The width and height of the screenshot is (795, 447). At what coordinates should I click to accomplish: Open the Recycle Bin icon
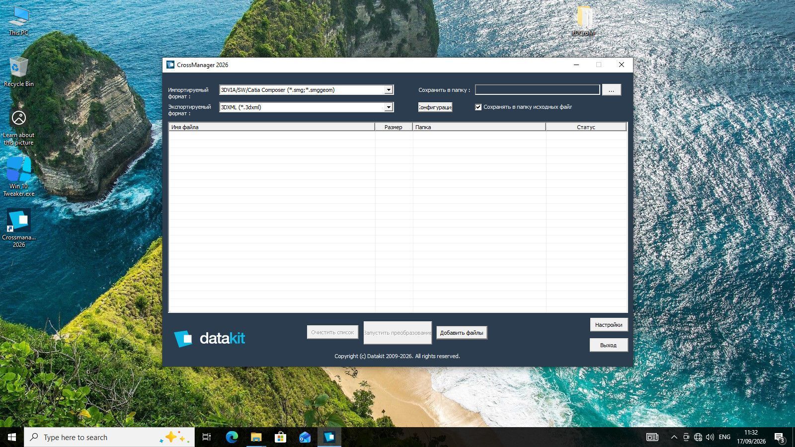pyautogui.click(x=19, y=72)
